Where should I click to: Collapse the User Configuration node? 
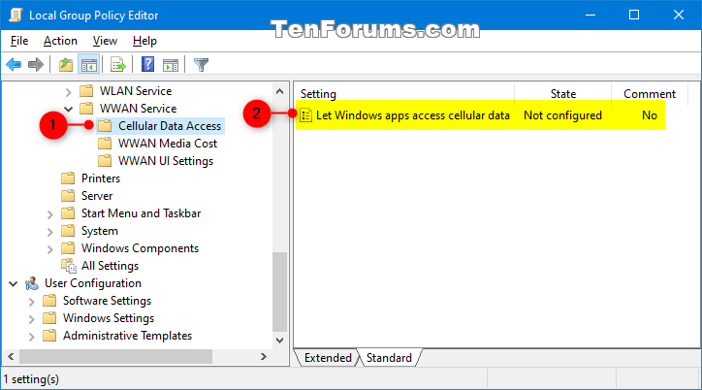(x=13, y=283)
